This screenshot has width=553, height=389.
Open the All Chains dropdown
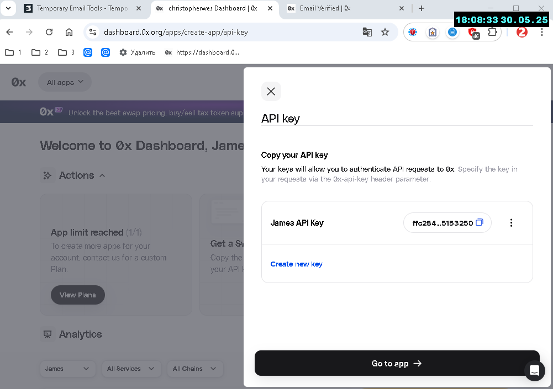194,369
